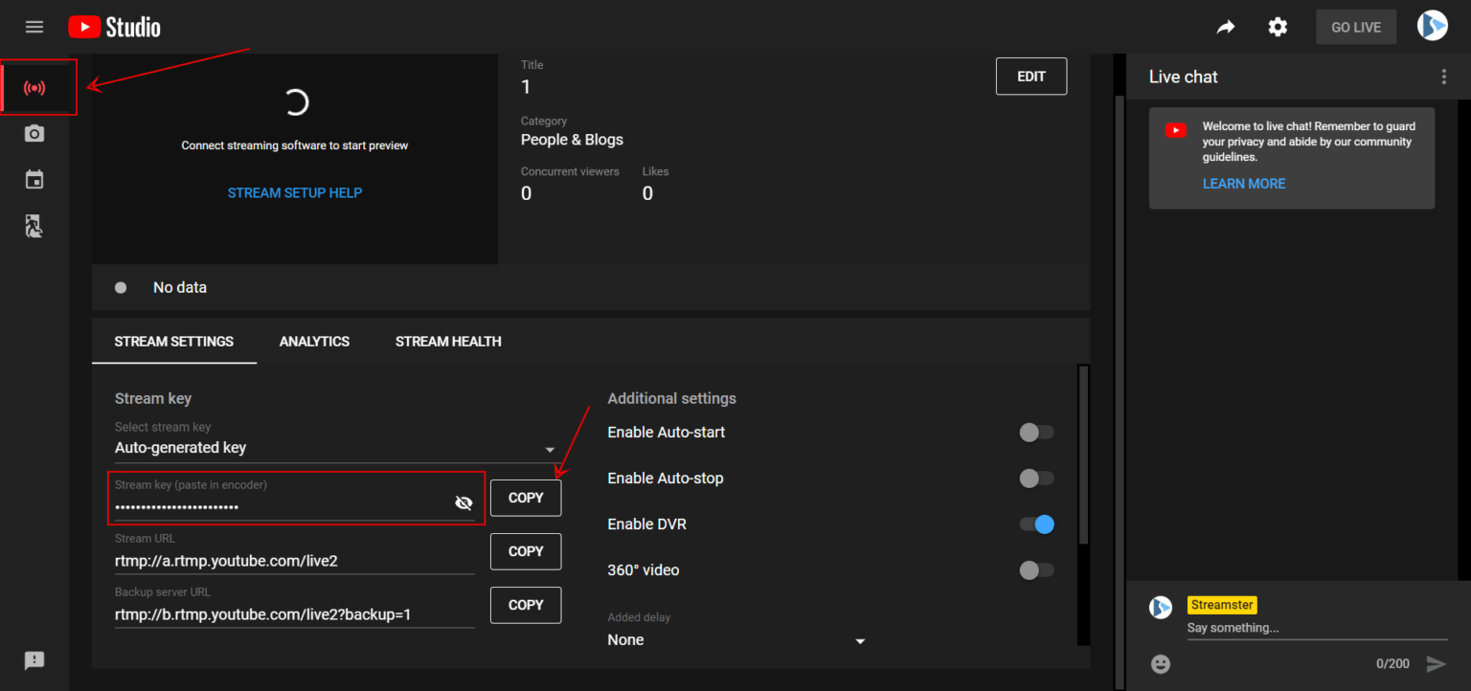1471x691 pixels.
Task: Expand the Added delay dropdown
Action: (859, 640)
